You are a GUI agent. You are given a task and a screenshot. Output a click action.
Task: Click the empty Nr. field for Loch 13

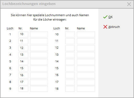click(x=70, y=55)
